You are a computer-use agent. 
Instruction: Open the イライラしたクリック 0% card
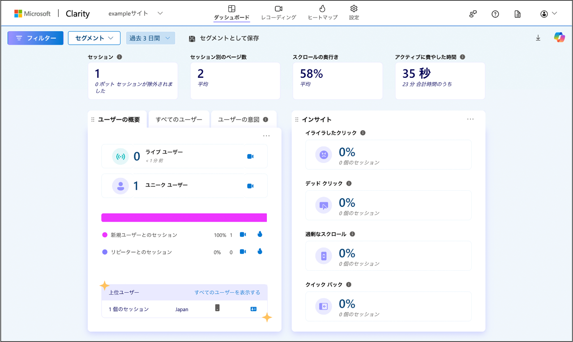coord(388,155)
